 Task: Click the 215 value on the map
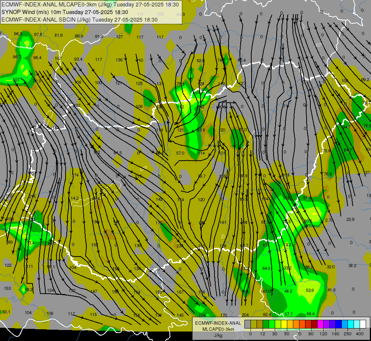pyautogui.click(x=32, y=197)
